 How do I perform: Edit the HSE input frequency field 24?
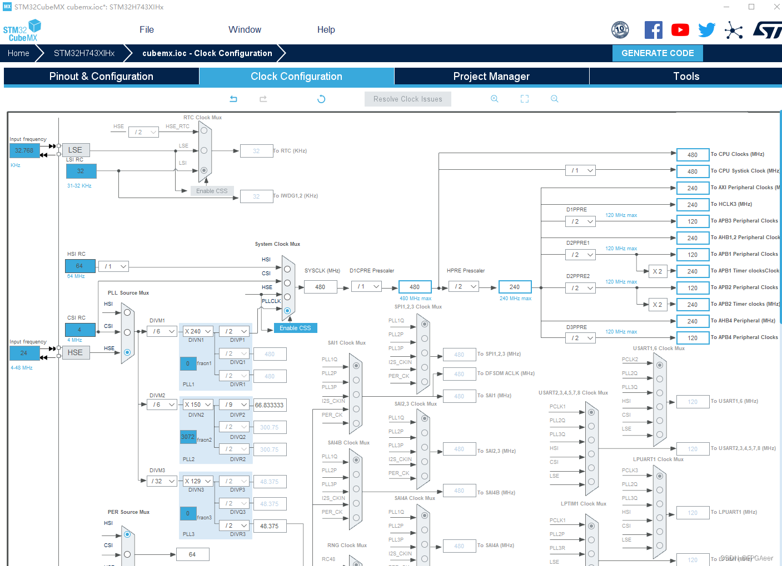pos(24,353)
